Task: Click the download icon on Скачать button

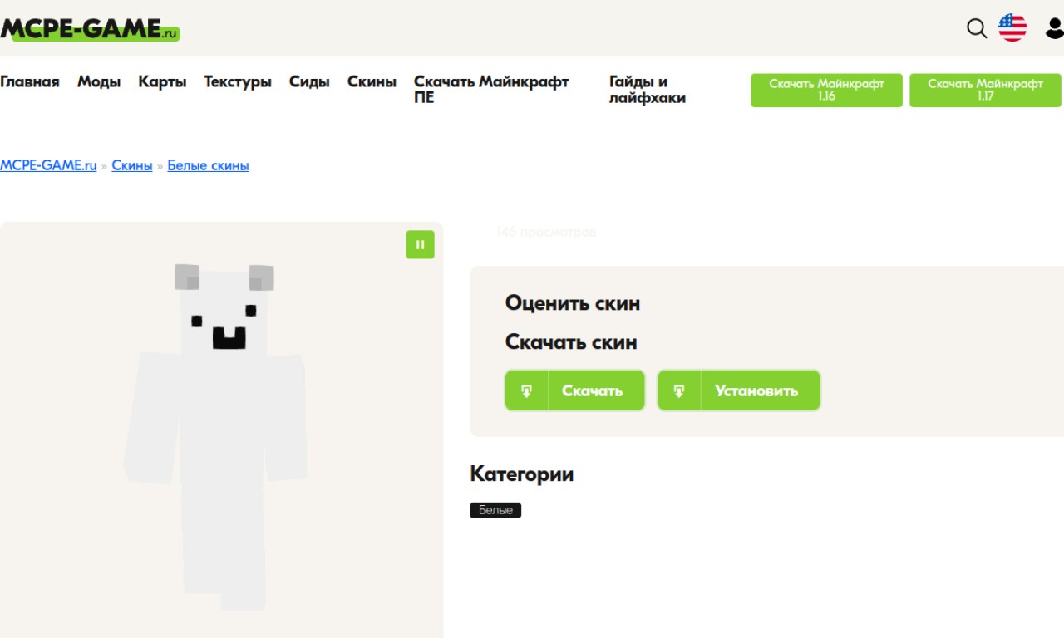Action: 527,390
